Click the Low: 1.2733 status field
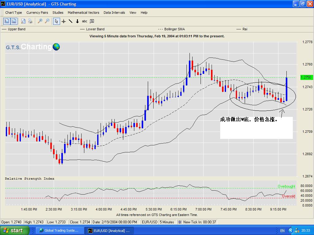Viewport: 314px width, 235px height. click(56, 222)
